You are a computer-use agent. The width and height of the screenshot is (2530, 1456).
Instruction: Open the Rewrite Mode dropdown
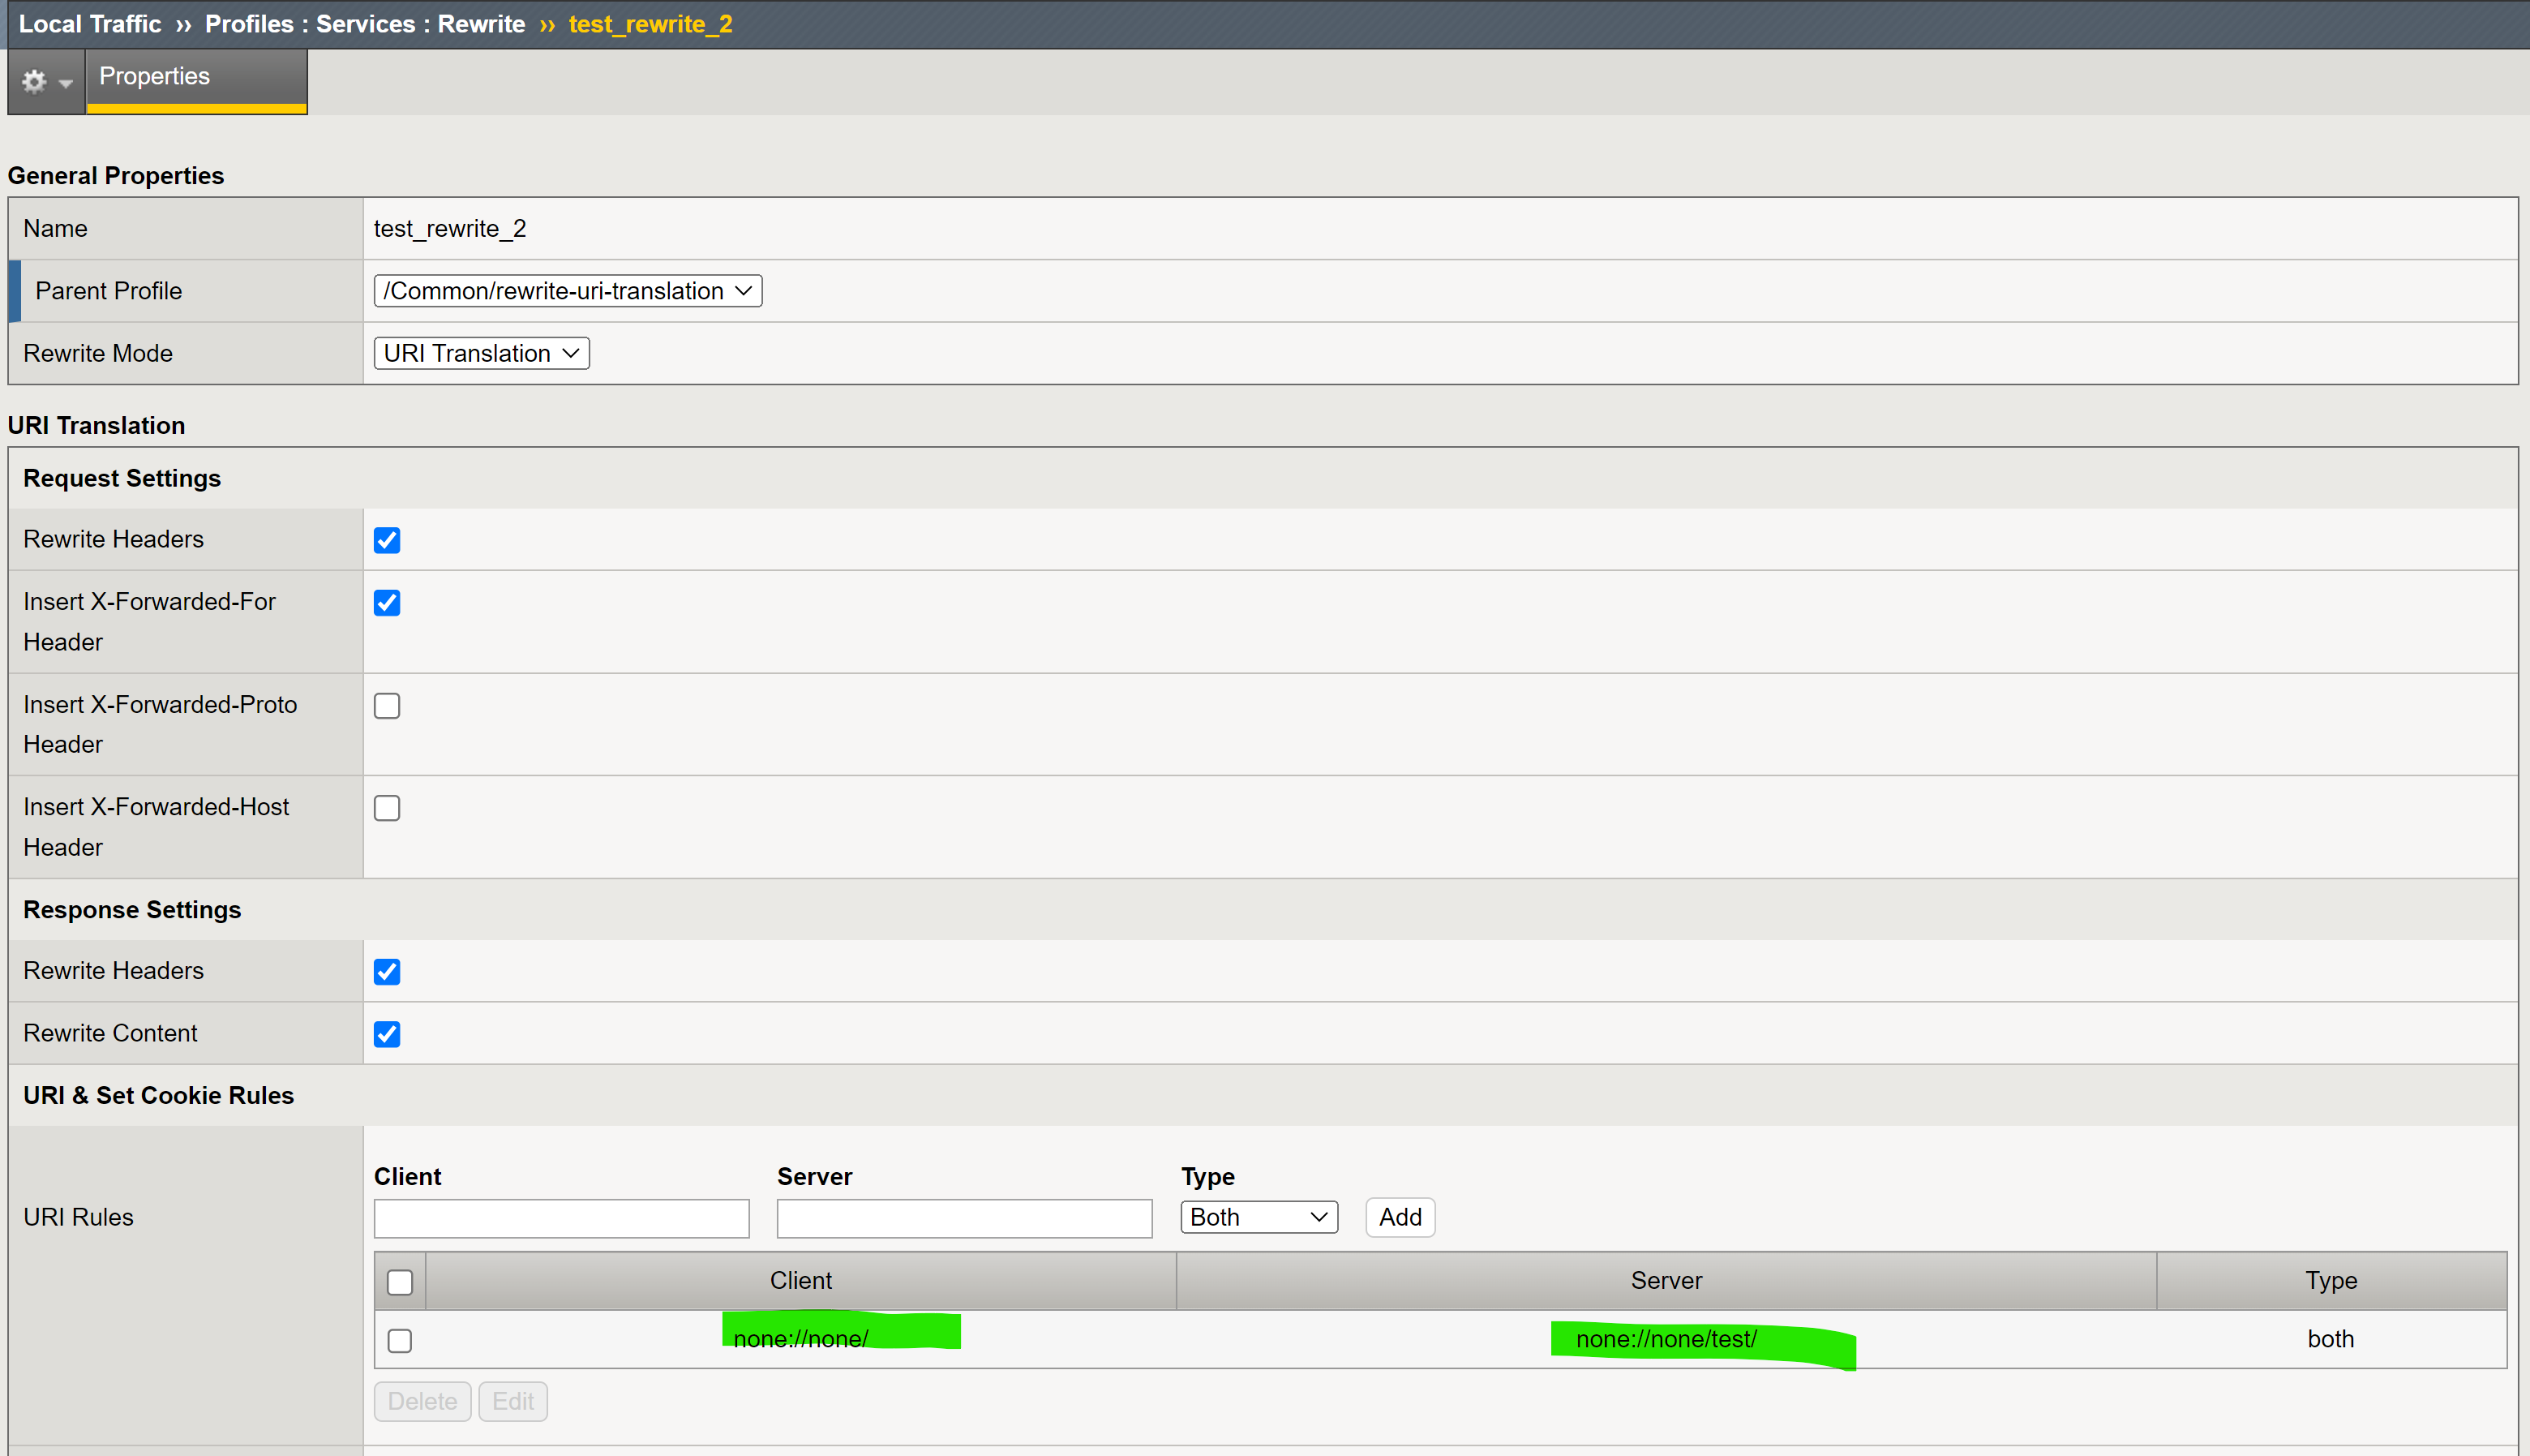[x=481, y=352]
